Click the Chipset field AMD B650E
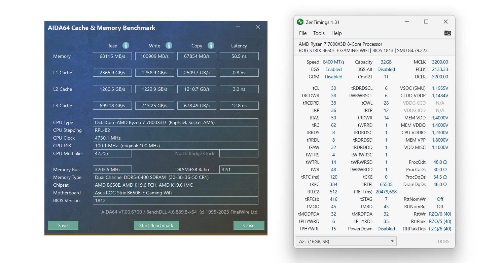The image size is (502, 263). [x=176, y=185]
